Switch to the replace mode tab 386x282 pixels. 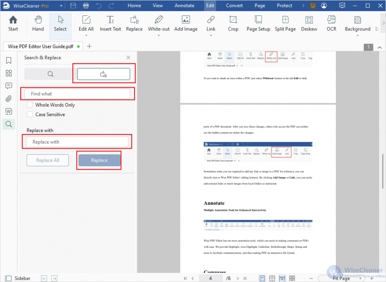coord(104,74)
